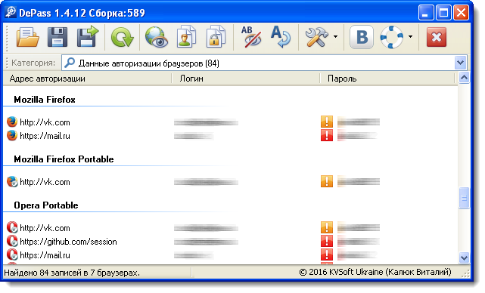Select the Opera Portable group header
The image size is (485, 293).
tap(46, 205)
